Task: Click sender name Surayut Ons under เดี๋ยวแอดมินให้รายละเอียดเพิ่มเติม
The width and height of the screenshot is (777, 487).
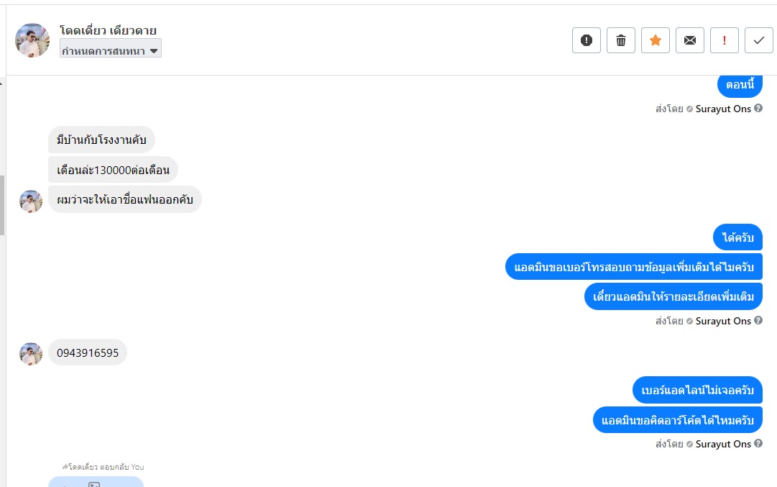Action: pos(723,321)
